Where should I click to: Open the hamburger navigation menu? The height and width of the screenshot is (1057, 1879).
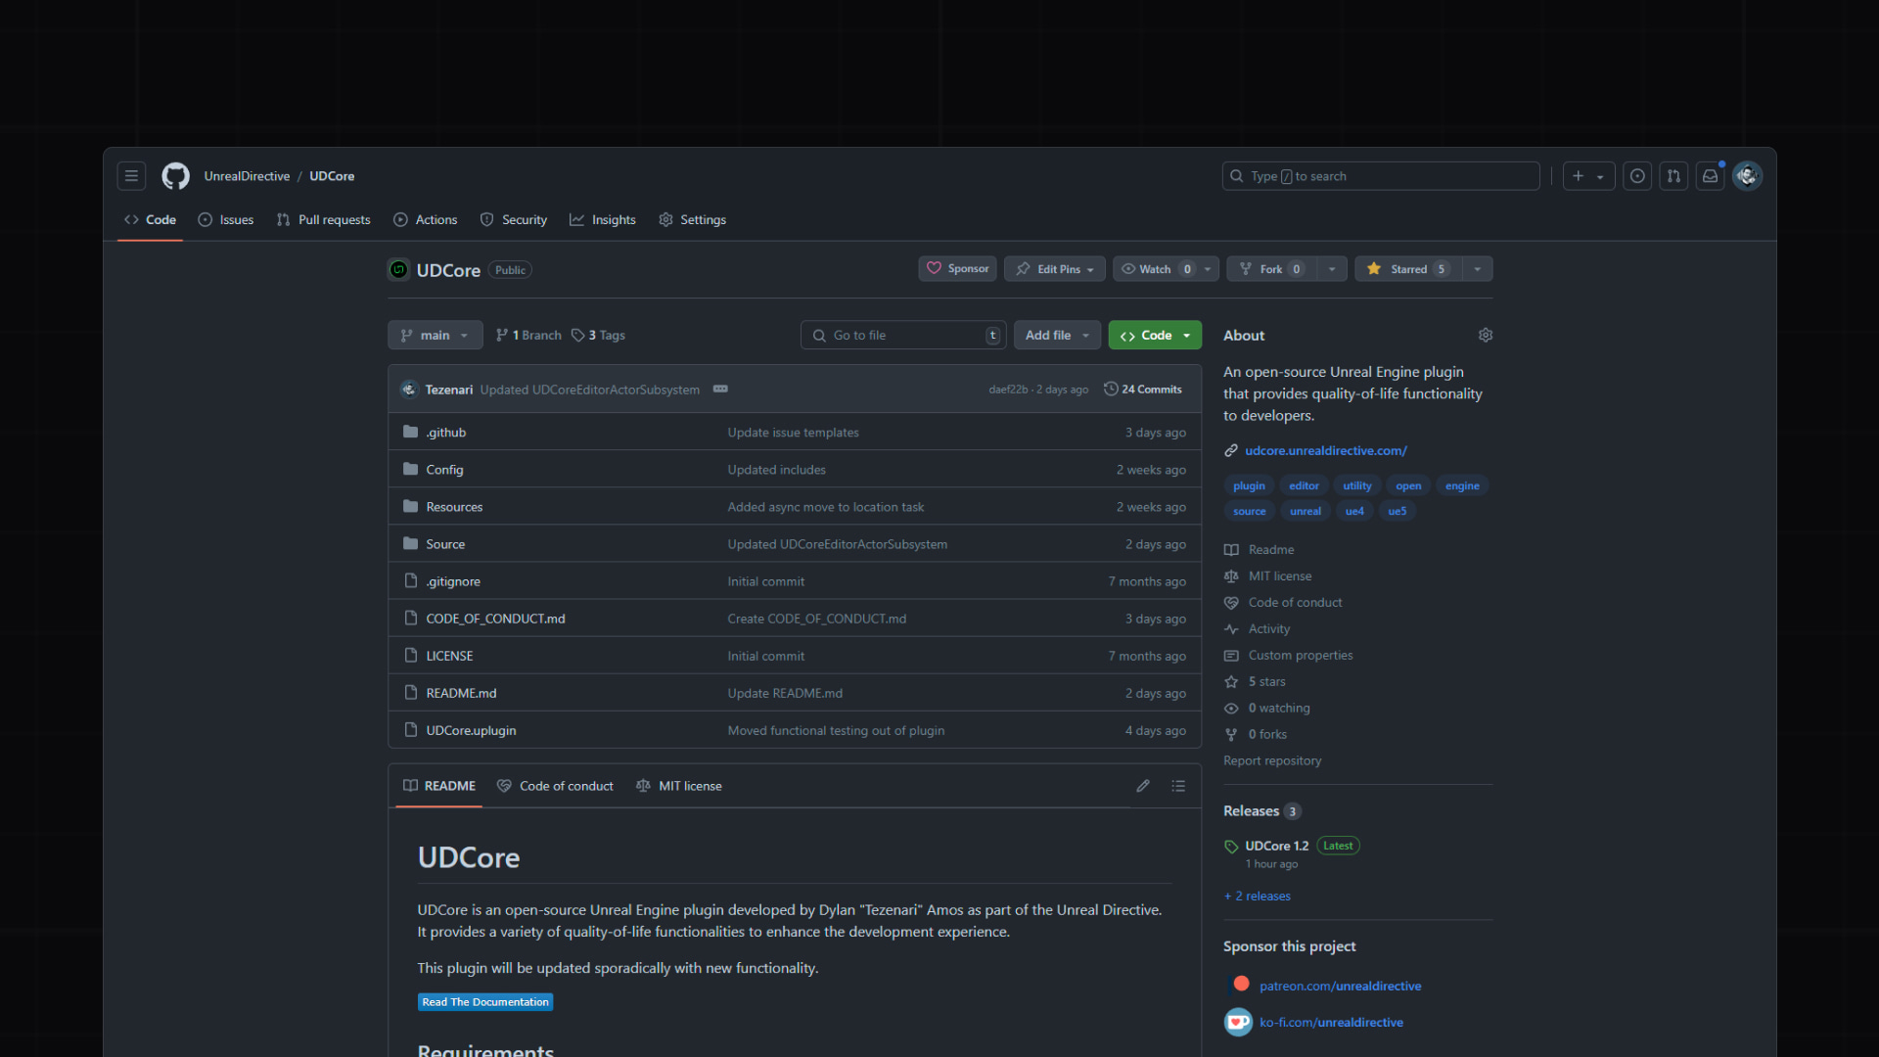coord(131,176)
